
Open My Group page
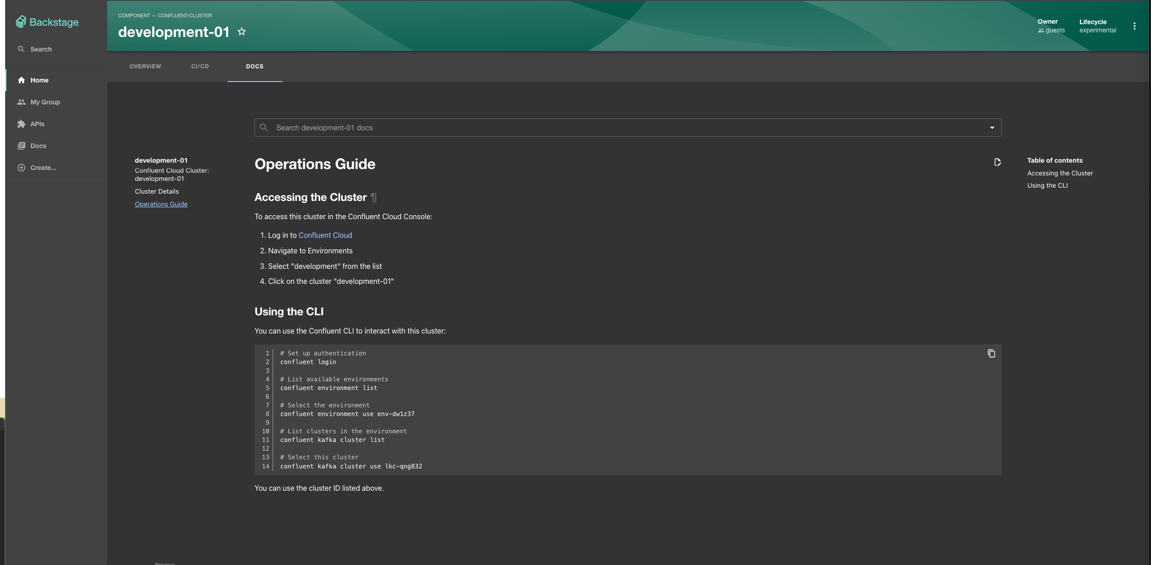tap(56, 102)
